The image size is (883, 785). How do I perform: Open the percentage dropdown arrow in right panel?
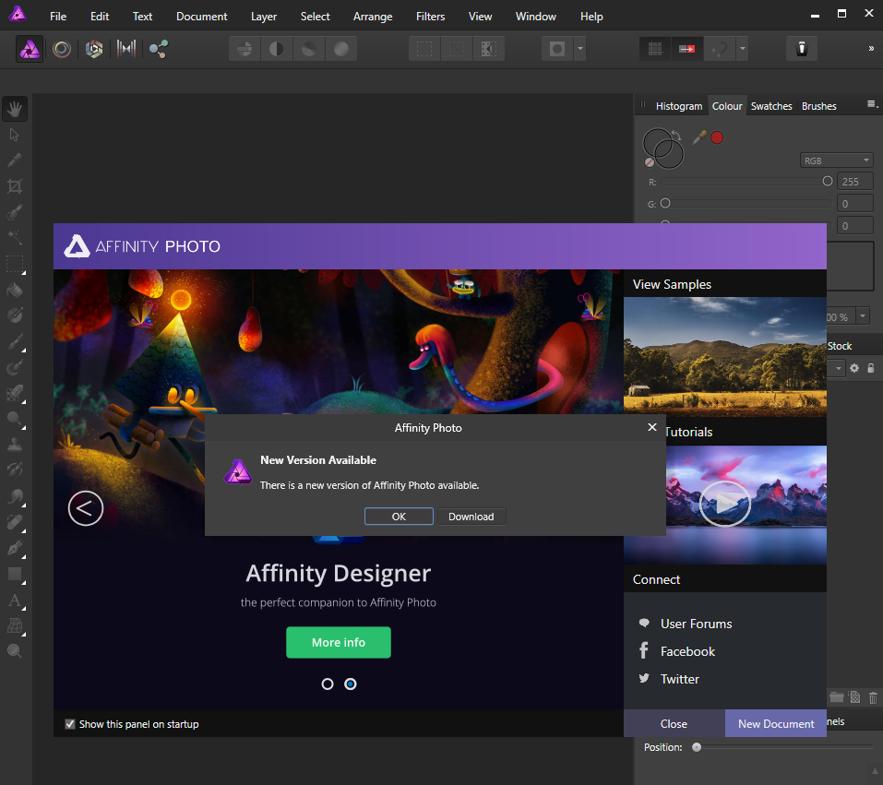862,316
